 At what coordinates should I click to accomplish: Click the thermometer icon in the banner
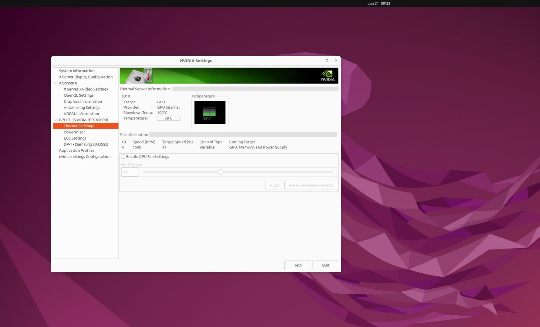click(148, 75)
